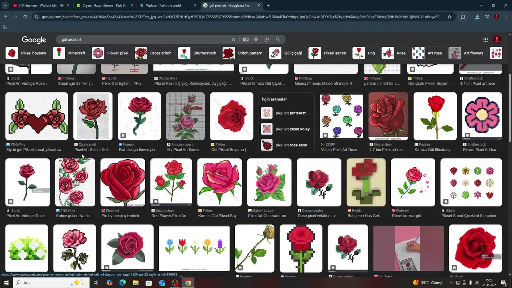
Task: Mute the audio on Eminem tab
Action: click(x=62, y=6)
